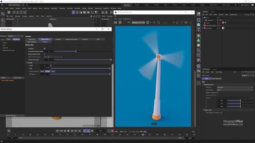Toggle Motion Blur Enabled checkbox

click(x=44, y=48)
